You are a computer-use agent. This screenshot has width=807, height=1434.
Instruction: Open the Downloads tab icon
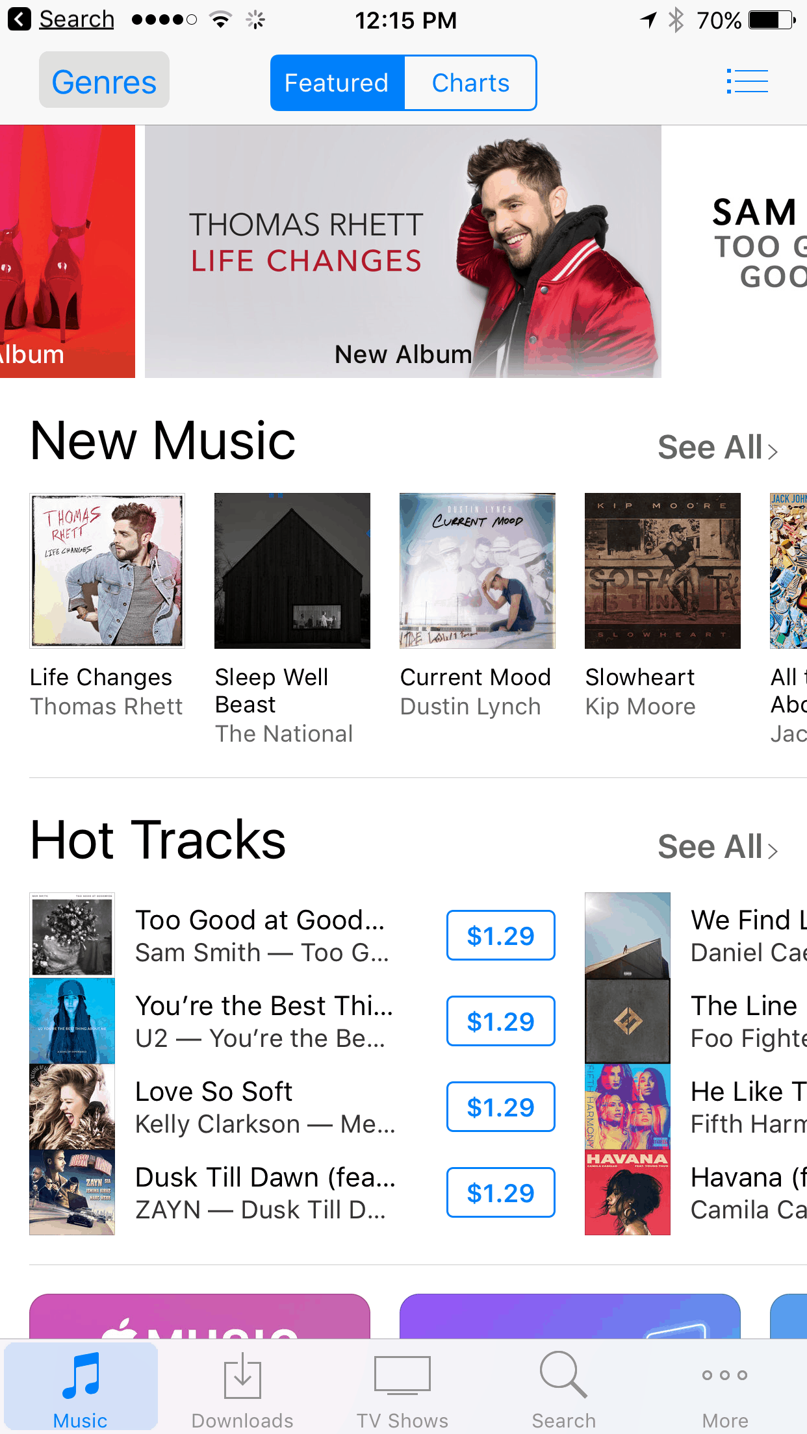coord(242,1376)
